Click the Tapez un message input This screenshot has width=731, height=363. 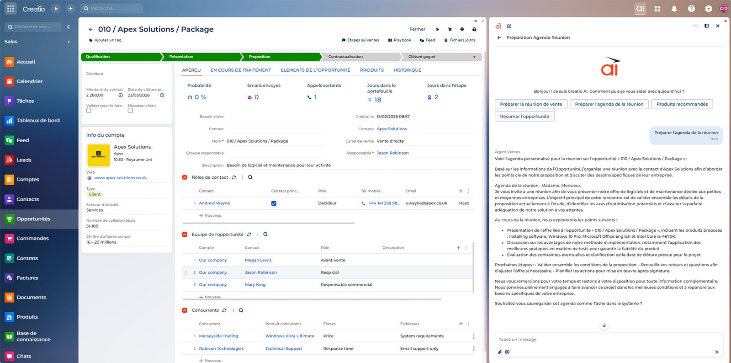608,340
